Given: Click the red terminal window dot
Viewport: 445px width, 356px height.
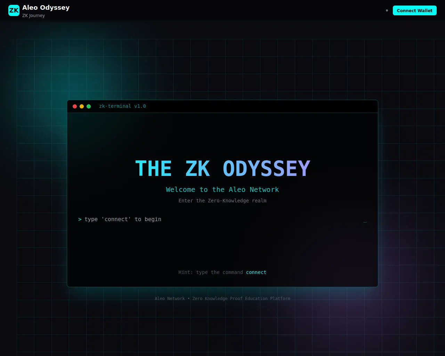Looking at the screenshot, I should [x=75, y=106].
